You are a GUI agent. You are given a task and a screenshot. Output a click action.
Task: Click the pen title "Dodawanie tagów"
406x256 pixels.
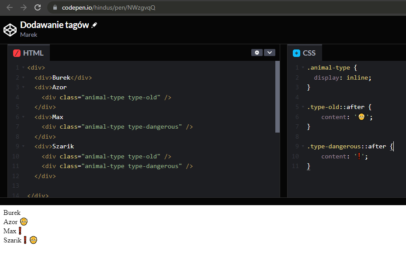pyautogui.click(x=54, y=25)
